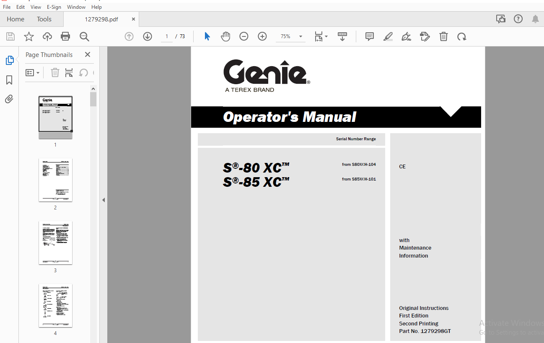Image resolution: width=544 pixels, height=343 pixels.
Task: Click the thumbnails scroll up arrow
Action: point(93,88)
